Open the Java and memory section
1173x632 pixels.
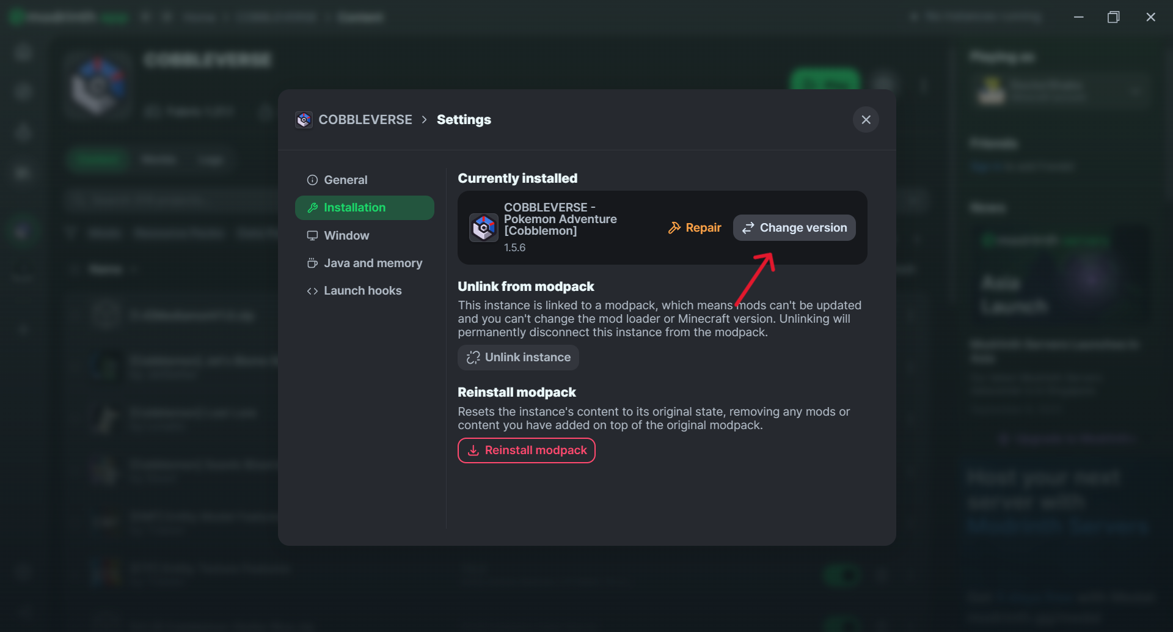tap(373, 263)
